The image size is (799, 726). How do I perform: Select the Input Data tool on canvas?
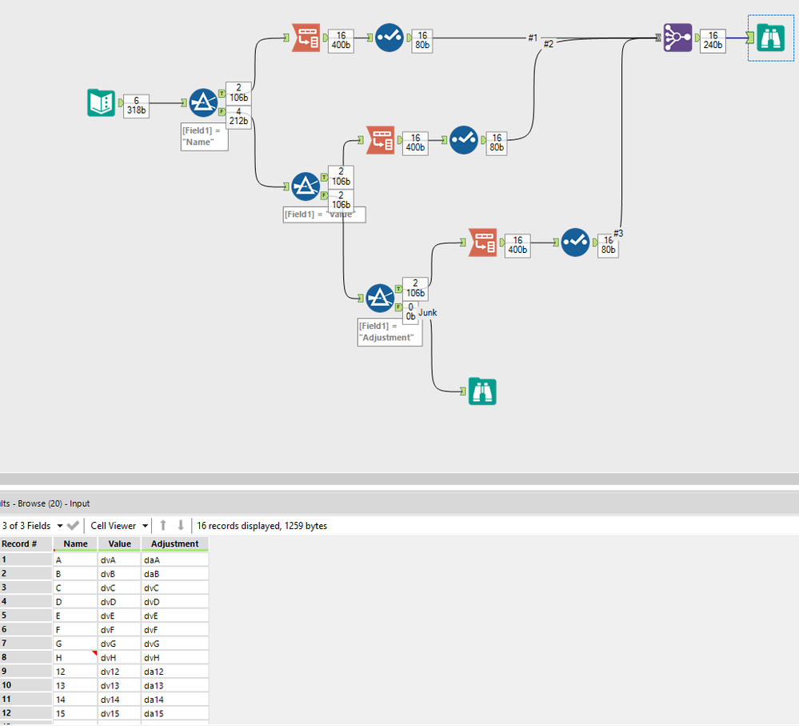(x=101, y=102)
